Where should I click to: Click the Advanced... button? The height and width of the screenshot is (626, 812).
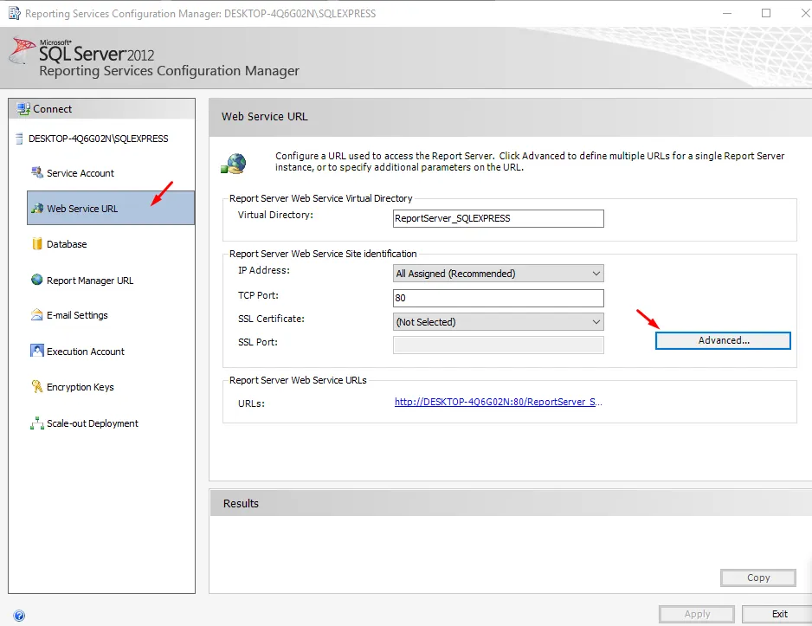tap(723, 340)
